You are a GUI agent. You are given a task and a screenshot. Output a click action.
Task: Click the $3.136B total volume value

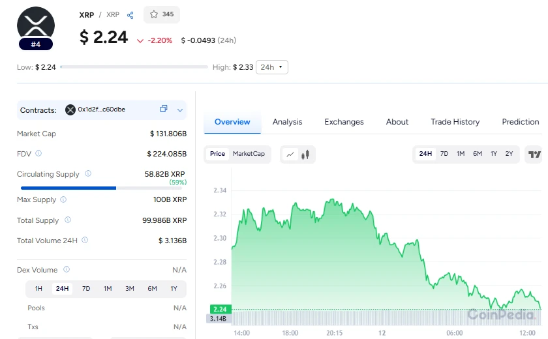(x=172, y=241)
